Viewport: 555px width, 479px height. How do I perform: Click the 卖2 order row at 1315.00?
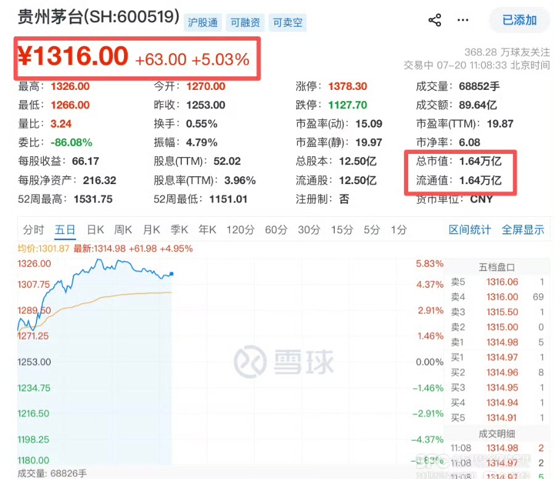click(497, 327)
